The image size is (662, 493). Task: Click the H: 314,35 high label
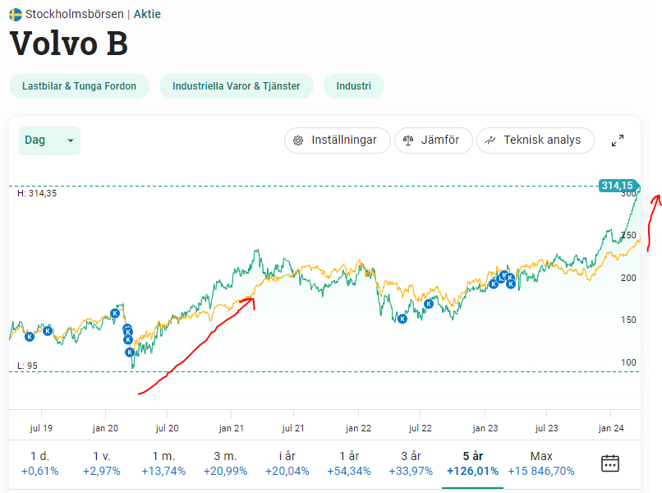(x=37, y=193)
